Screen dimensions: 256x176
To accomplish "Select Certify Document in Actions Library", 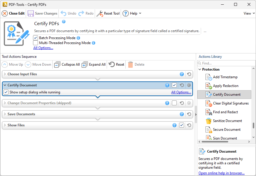I will point(224,95).
